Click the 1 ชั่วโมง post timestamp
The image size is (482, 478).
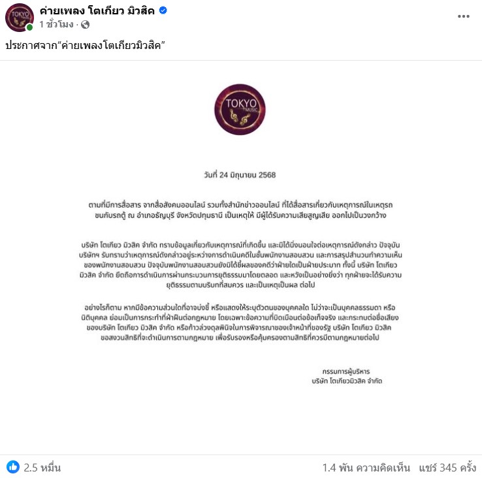click(x=56, y=24)
